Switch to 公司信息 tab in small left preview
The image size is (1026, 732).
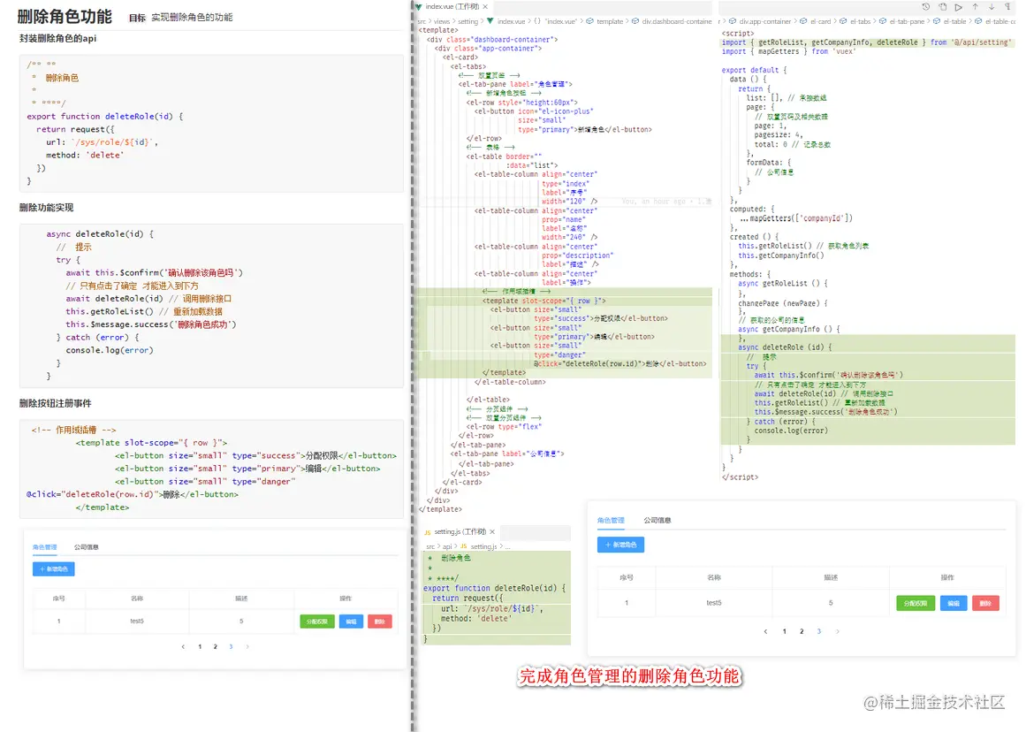coord(86,546)
